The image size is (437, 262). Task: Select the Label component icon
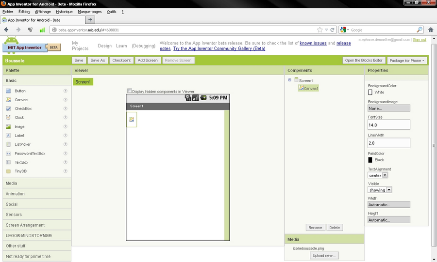click(8, 136)
